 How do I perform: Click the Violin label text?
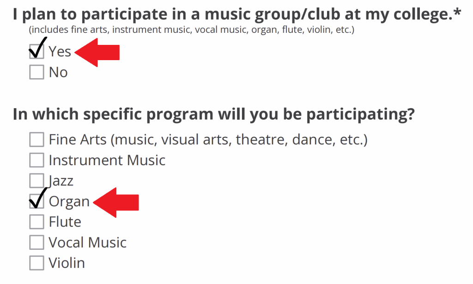coord(67,263)
